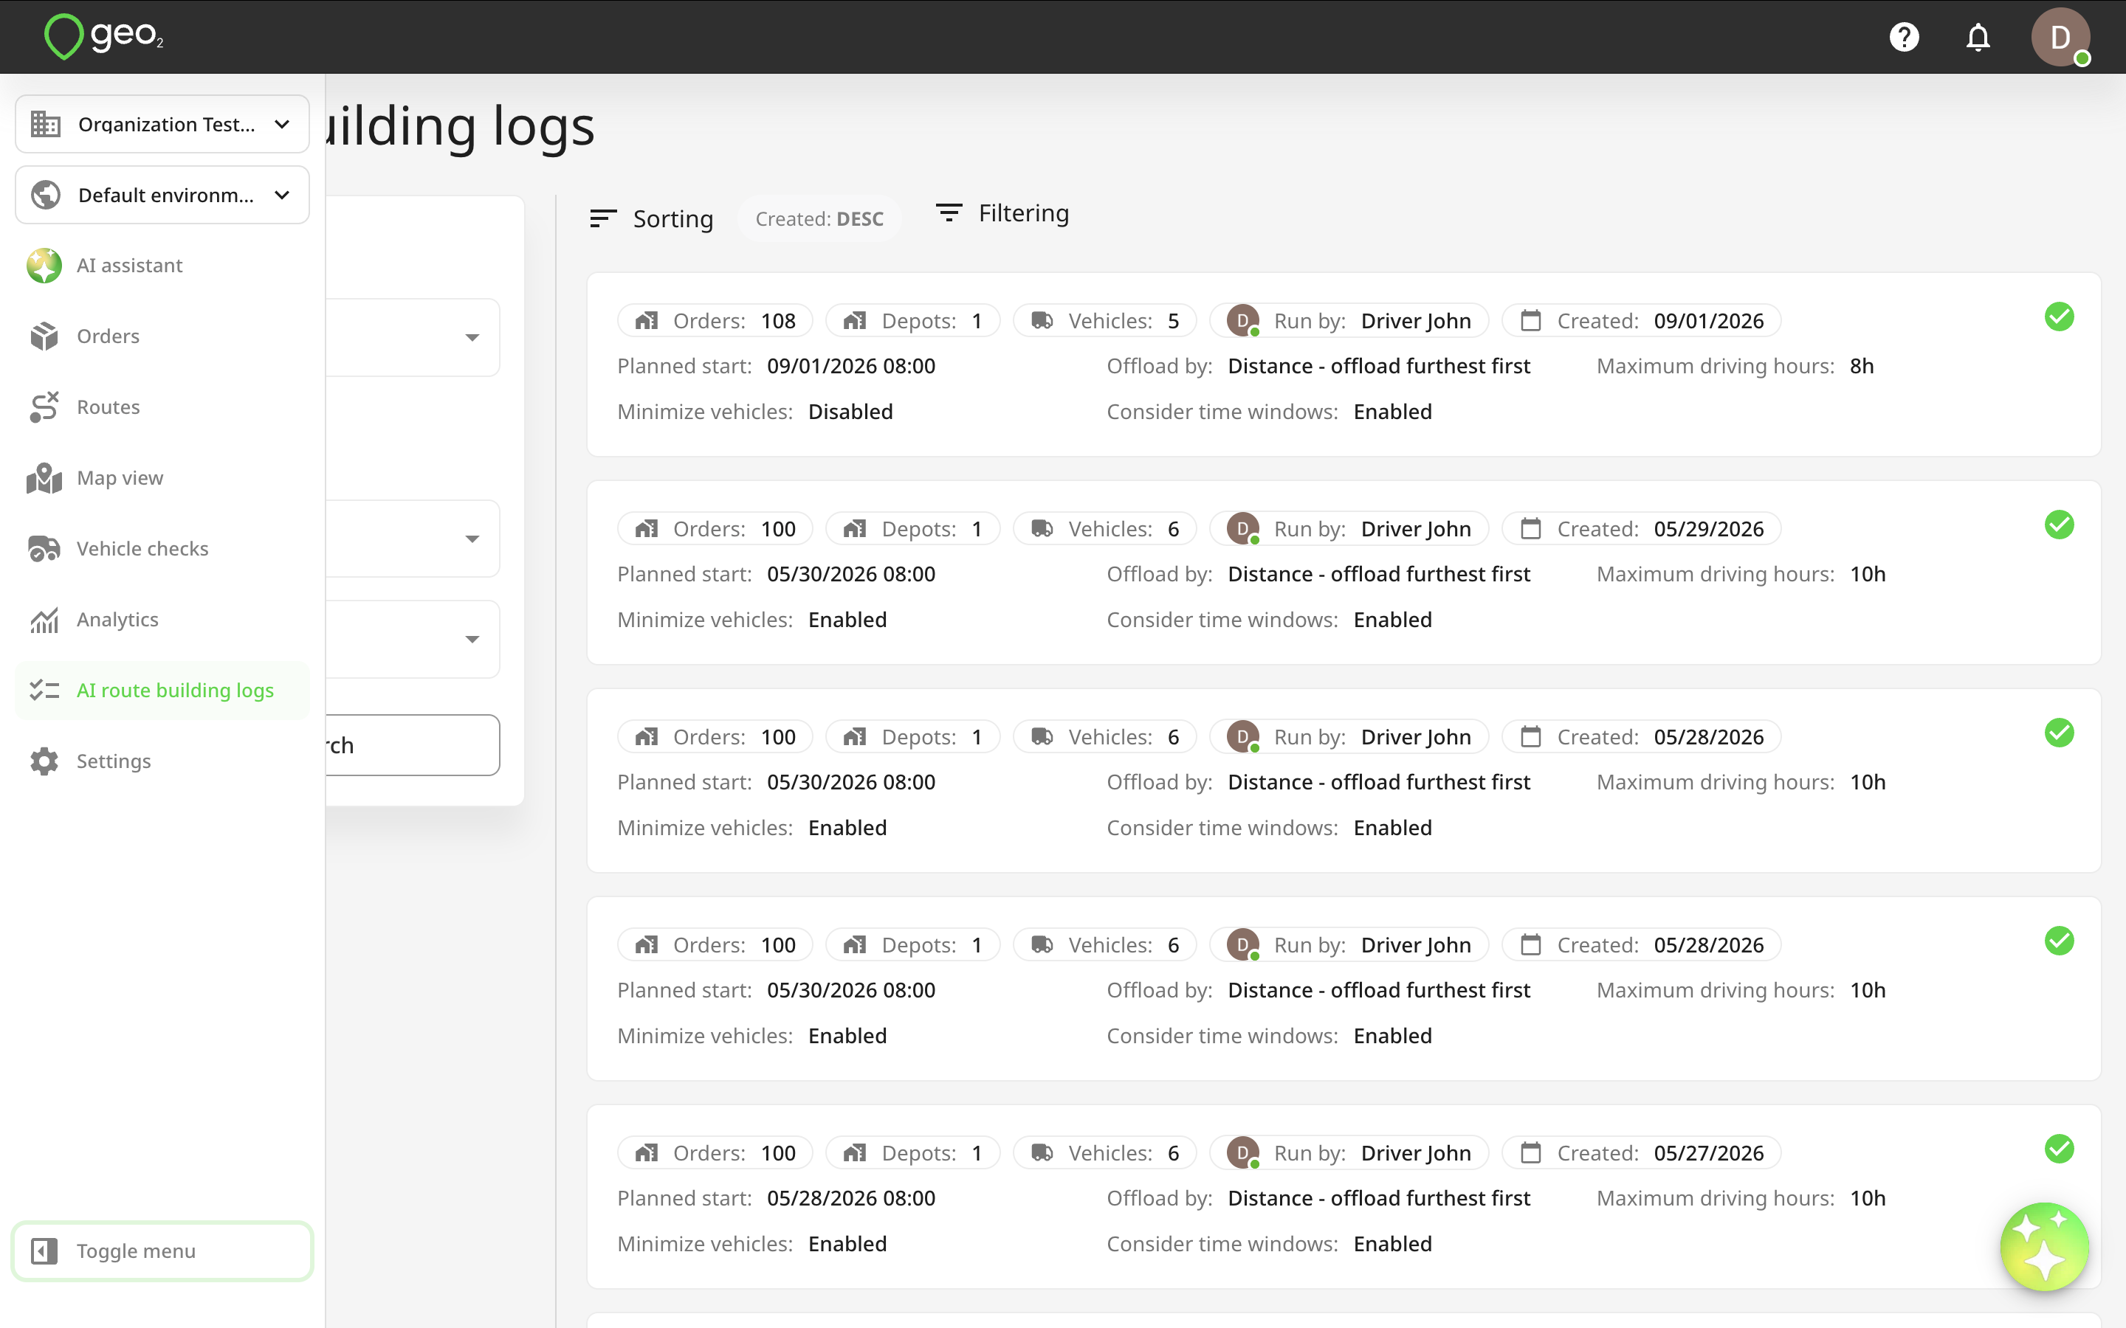Click success checkmark of log created 05/29/2026
This screenshot has height=1328, width=2126.
click(2060, 525)
